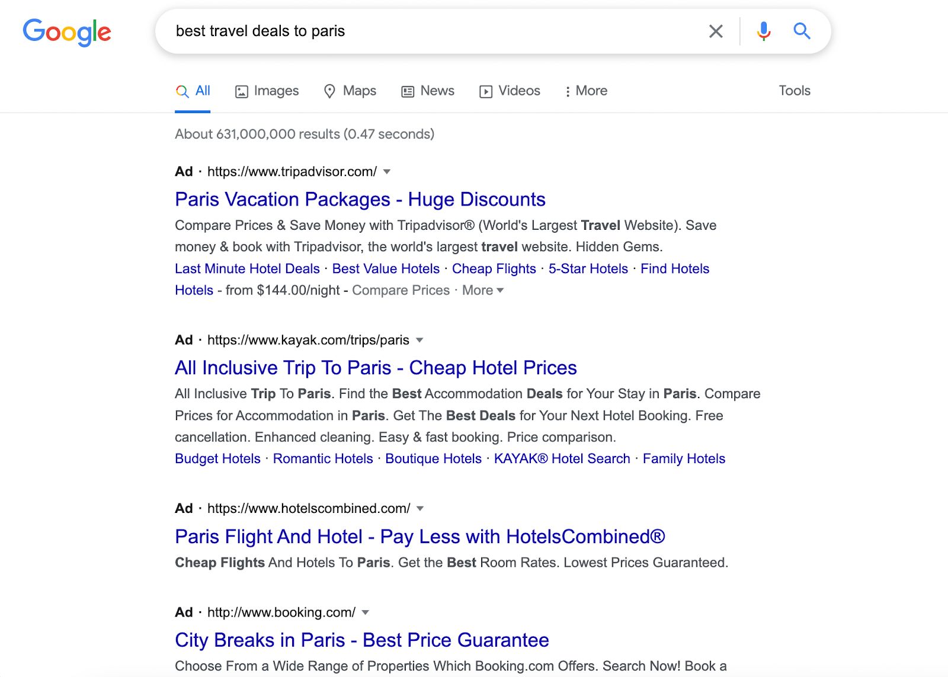Viewport: 948px width, 677px height.
Task: Click the Google logo
Action: (67, 32)
